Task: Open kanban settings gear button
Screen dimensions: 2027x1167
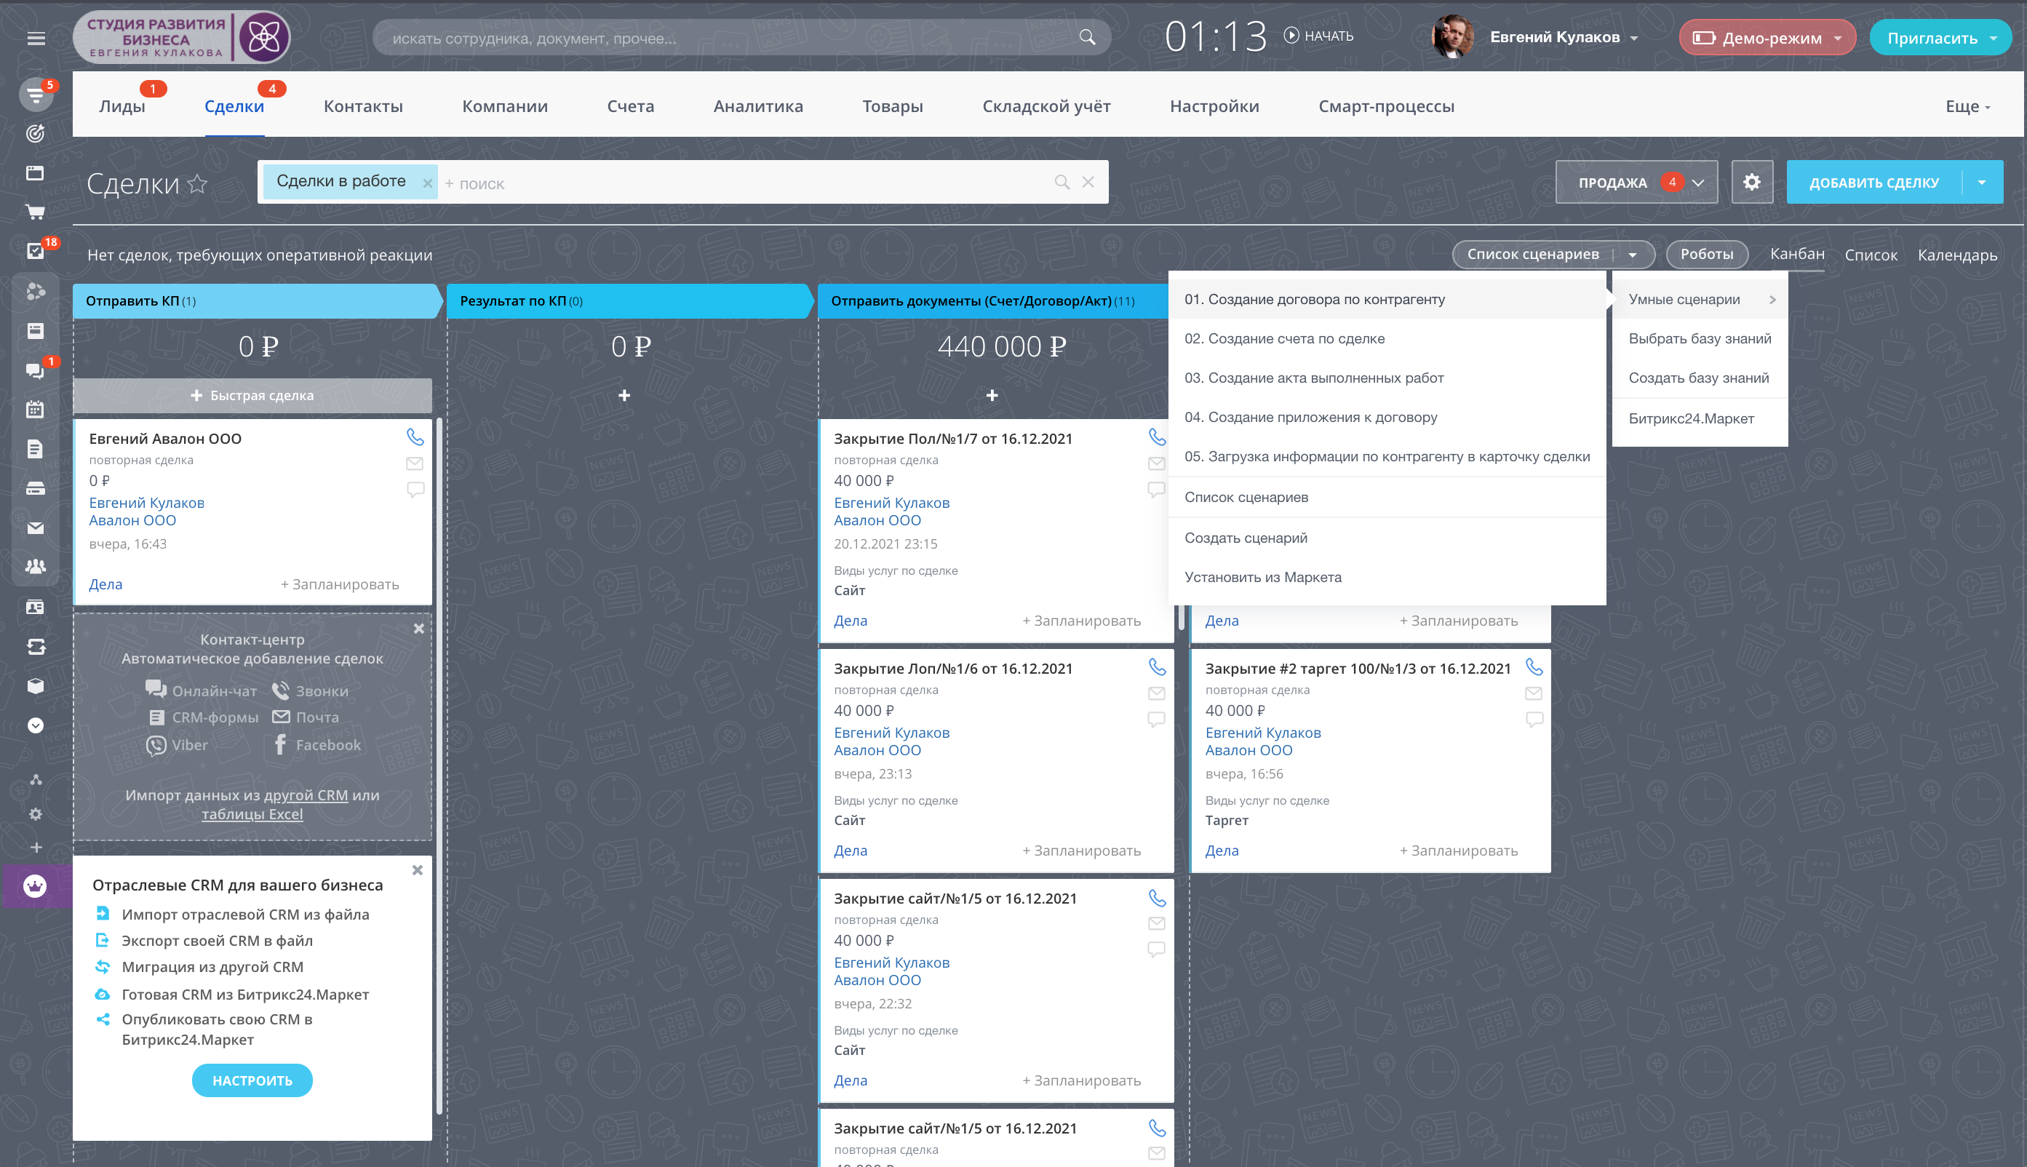Action: click(1751, 182)
